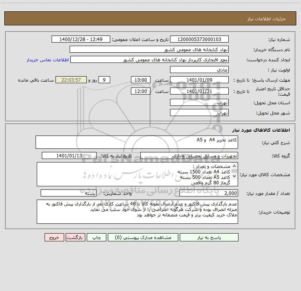Image resolution: width=301 pixels, height=291 pixels.
Task: Click the خروج exit button
Action: pos(54,237)
